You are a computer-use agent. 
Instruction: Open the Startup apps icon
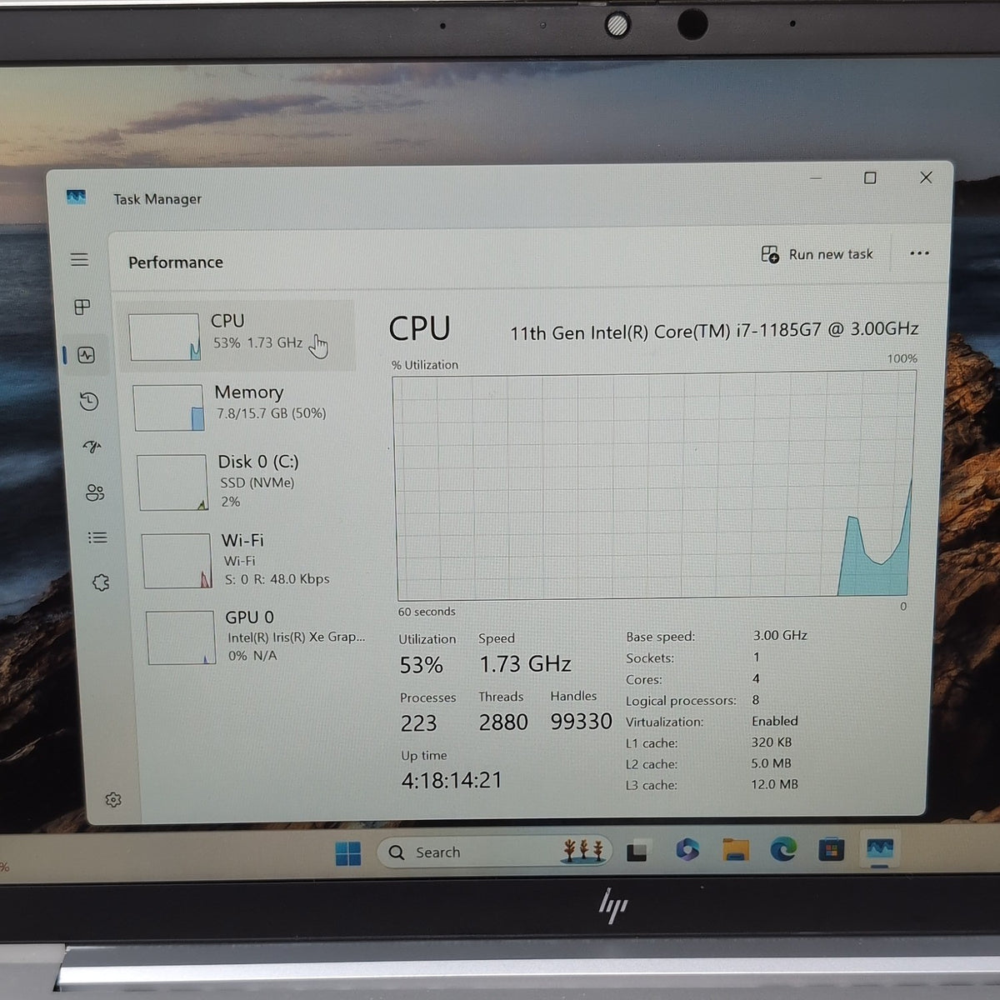click(92, 447)
